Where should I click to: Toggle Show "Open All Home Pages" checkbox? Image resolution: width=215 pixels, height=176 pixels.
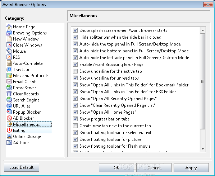point(75,112)
